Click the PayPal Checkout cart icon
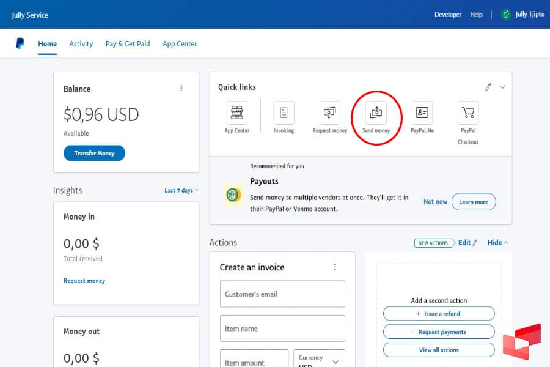 468,113
